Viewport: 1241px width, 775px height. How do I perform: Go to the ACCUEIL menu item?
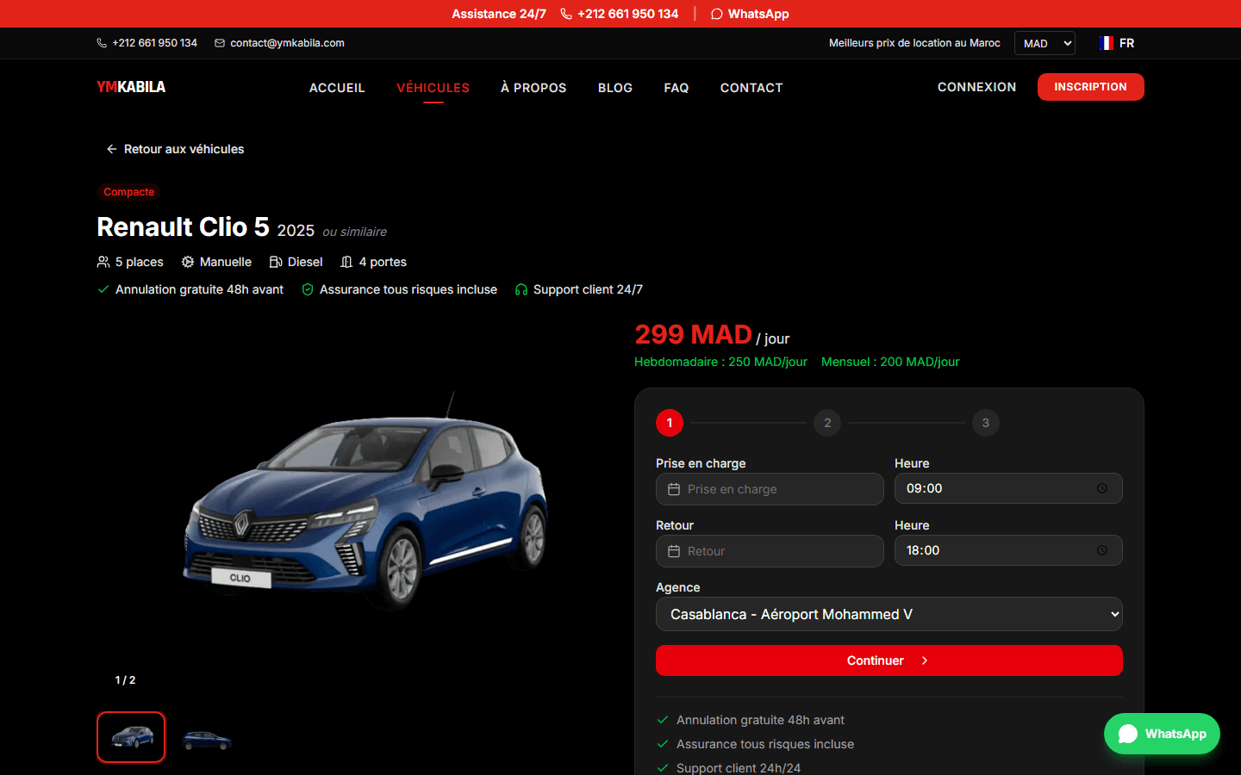(x=337, y=88)
